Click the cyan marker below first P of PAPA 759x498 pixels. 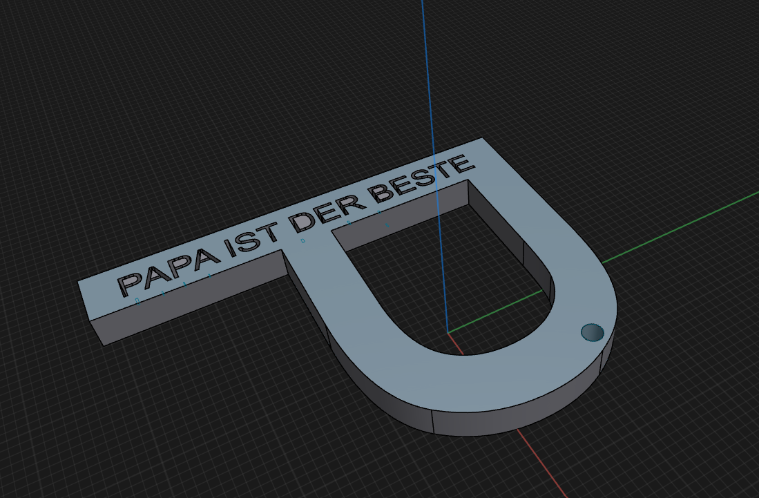[x=138, y=302]
